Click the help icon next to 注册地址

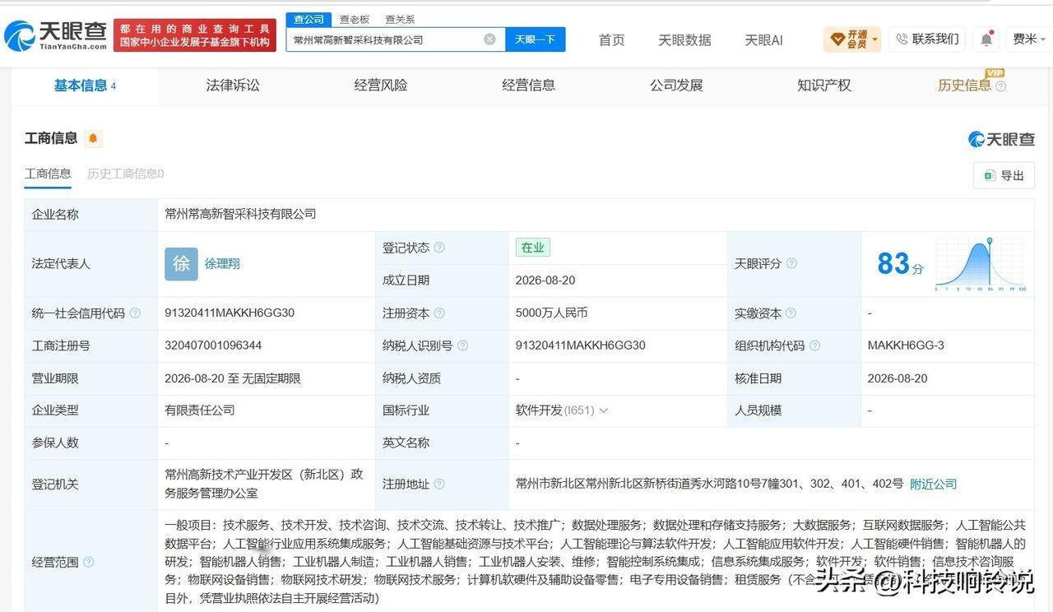click(x=439, y=484)
